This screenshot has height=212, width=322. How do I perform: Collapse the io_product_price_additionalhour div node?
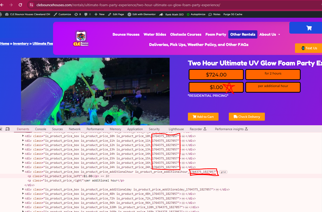tap(23, 172)
